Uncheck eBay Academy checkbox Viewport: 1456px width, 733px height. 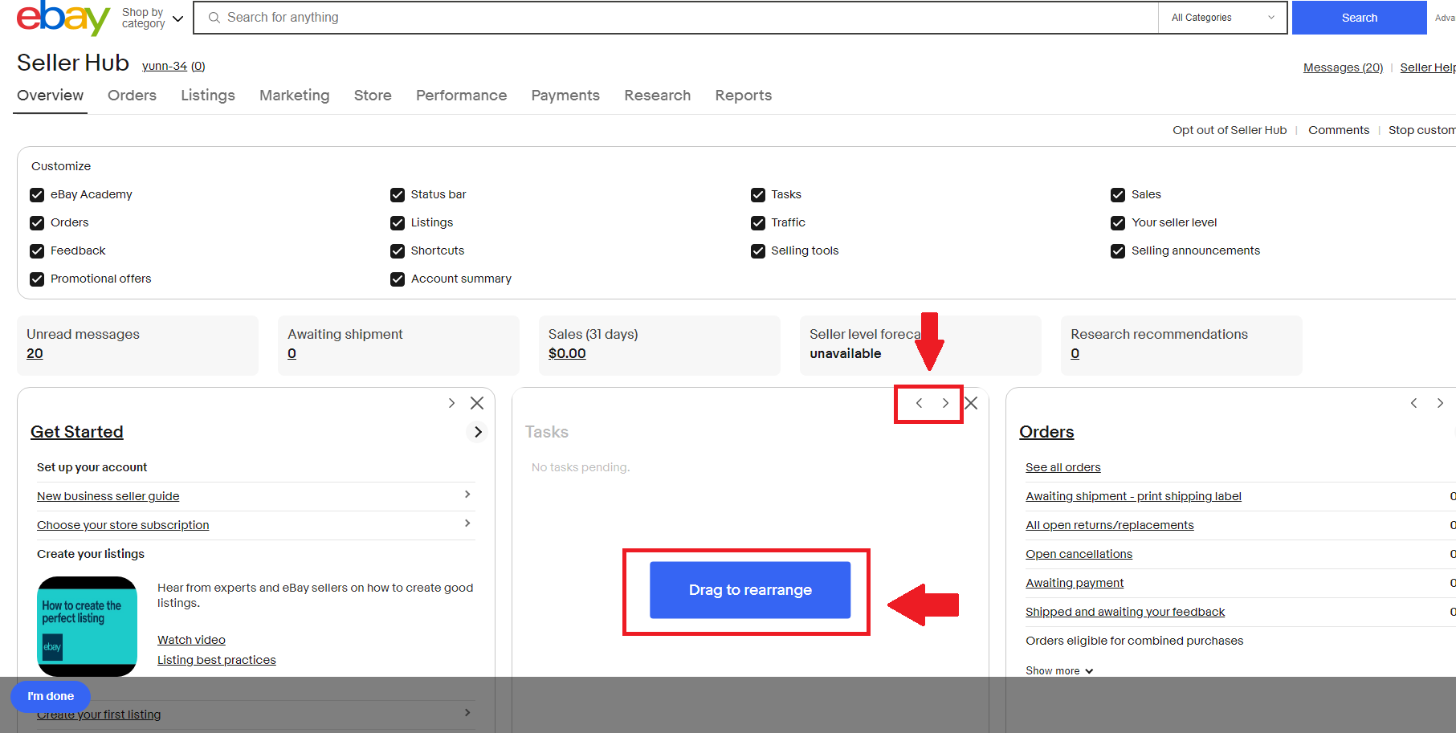pos(37,195)
